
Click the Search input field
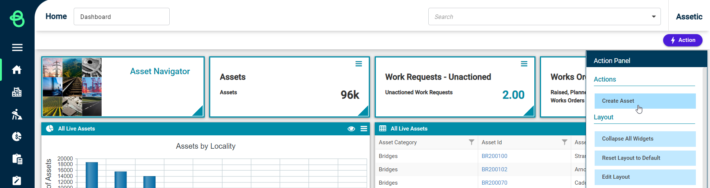544,17
